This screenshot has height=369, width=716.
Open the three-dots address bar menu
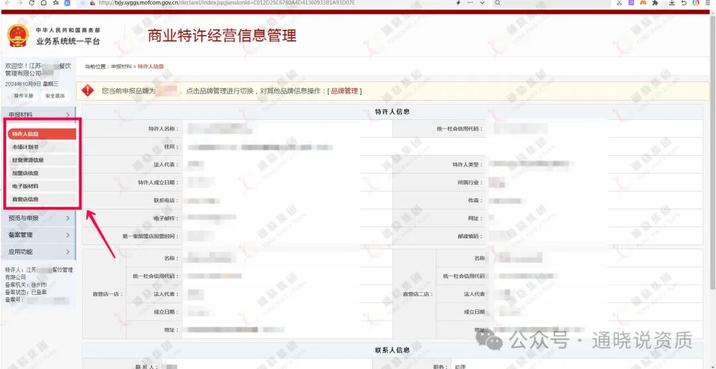(x=470, y=3)
